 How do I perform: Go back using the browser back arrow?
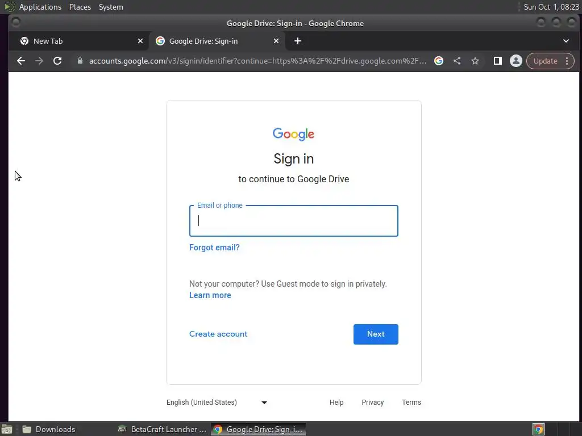tap(21, 61)
